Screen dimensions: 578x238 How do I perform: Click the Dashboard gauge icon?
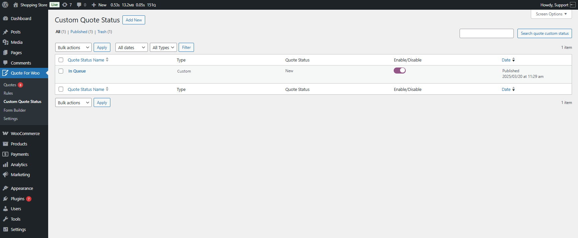5,18
